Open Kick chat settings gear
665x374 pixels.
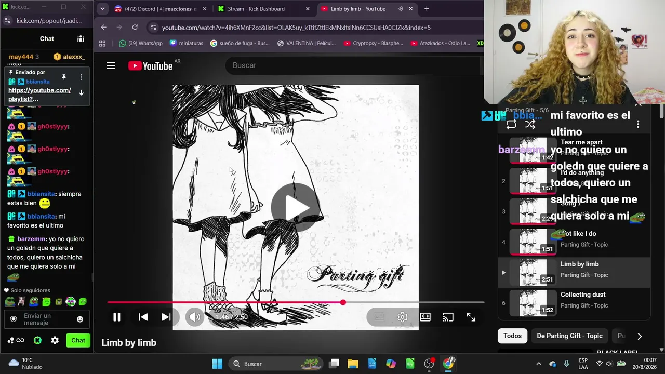coord(55,341)
